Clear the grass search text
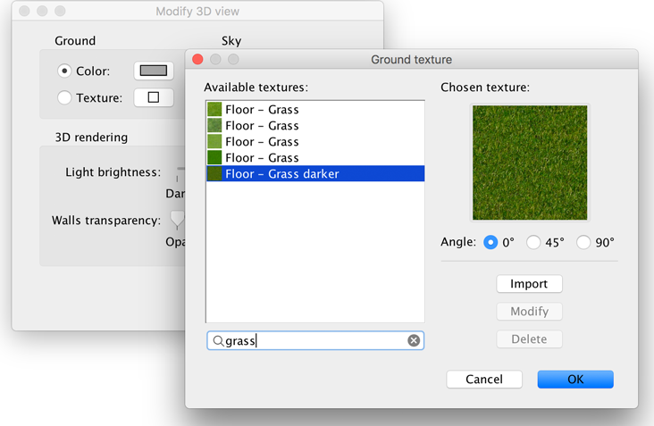Image resolution: width=654 pixels, height=426 pixels. [414, 340]
